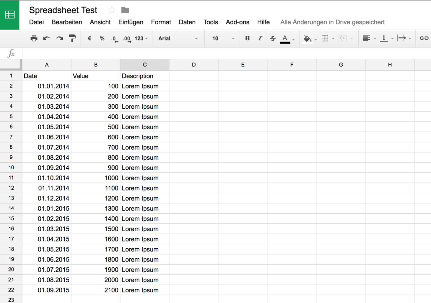This screenshot has width=431, height=303.
Task: Click the Redo icon
Action: (59, 38)
